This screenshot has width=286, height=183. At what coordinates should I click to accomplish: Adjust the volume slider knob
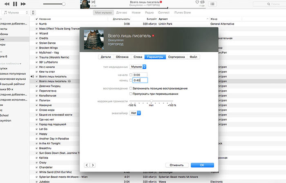click(63, 4)
